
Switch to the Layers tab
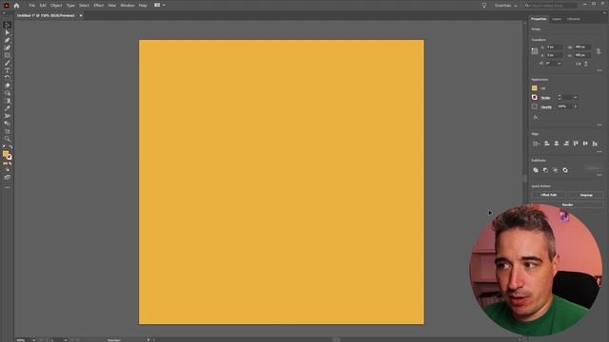coord(557,19)
